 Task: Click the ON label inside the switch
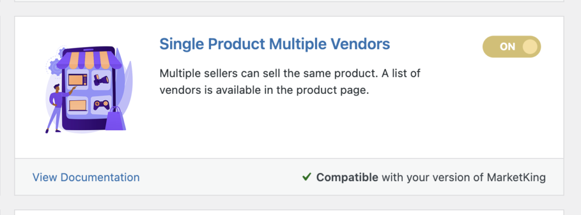507,46
